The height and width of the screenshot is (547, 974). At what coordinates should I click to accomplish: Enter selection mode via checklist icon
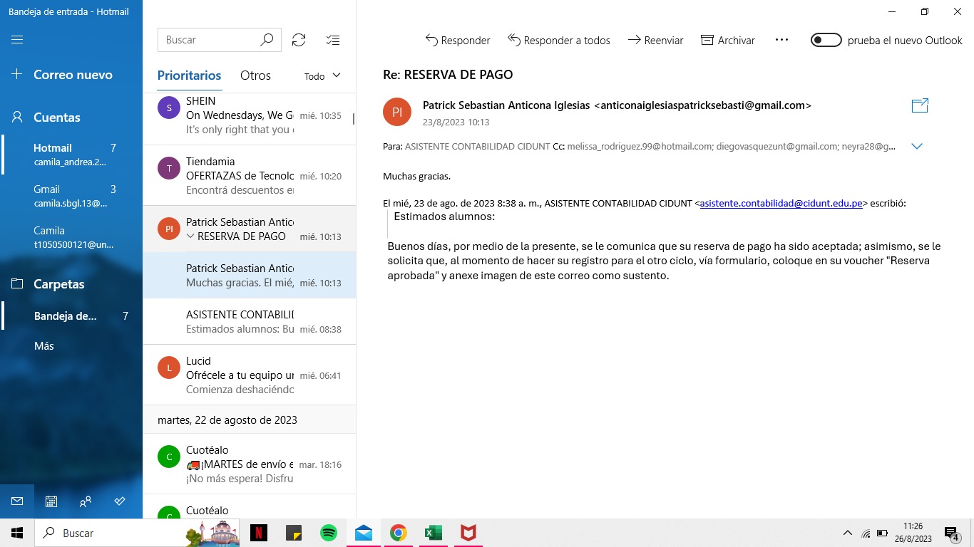333,40
